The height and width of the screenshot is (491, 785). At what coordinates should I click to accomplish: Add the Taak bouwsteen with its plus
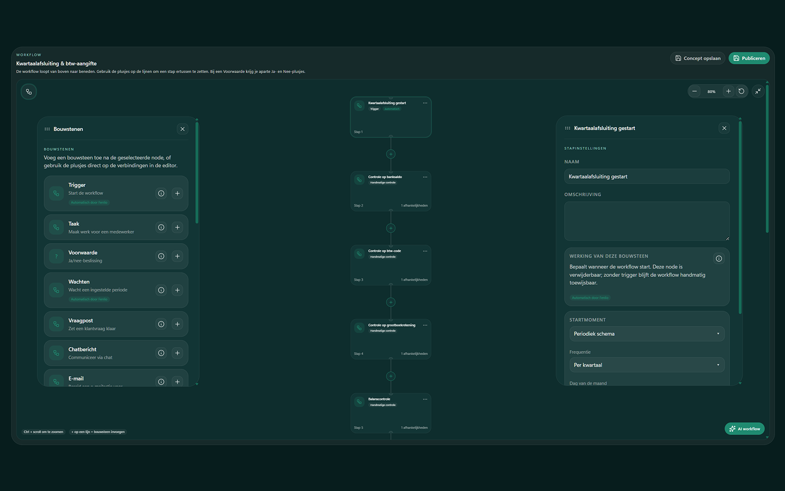[x=178, y=227]
